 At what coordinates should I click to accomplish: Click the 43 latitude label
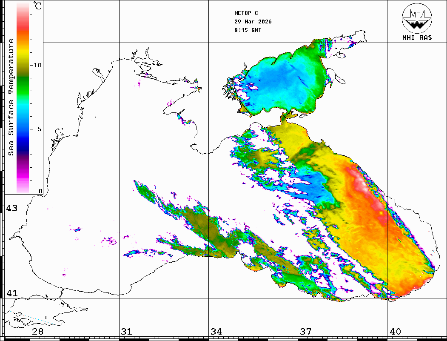(11, 208)
